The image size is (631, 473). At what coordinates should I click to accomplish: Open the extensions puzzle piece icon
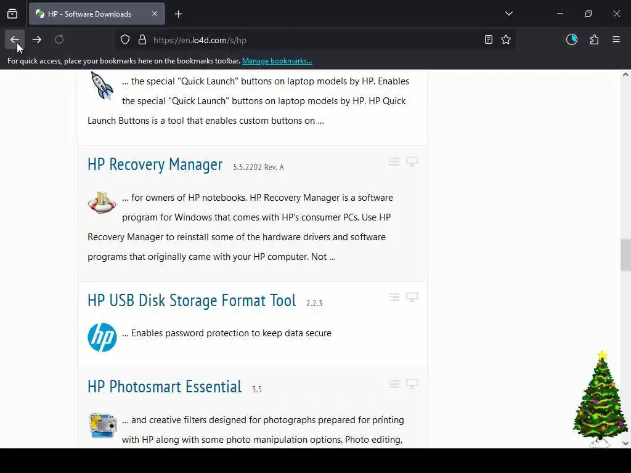pos(594,40)
